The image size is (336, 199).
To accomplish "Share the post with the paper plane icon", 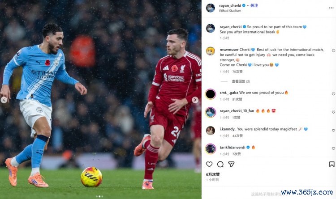I will [231, 164].
